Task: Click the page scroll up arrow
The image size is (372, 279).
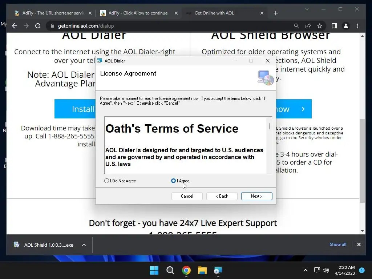Action: (x=362, y=36)
